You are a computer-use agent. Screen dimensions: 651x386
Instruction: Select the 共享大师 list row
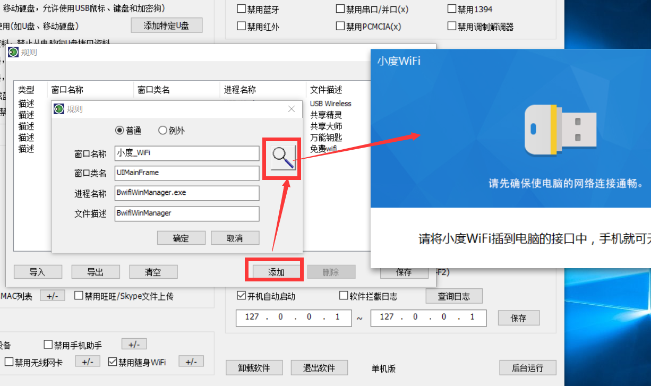[326, 126]
